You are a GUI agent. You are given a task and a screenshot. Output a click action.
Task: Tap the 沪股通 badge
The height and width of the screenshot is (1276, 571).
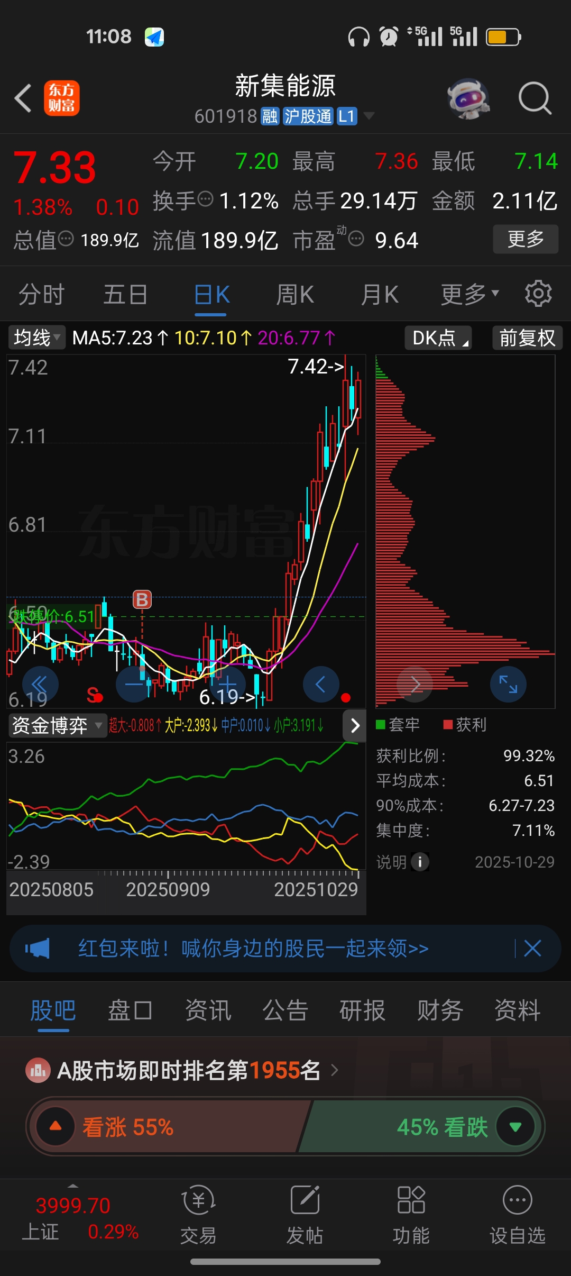click(308, 116)
